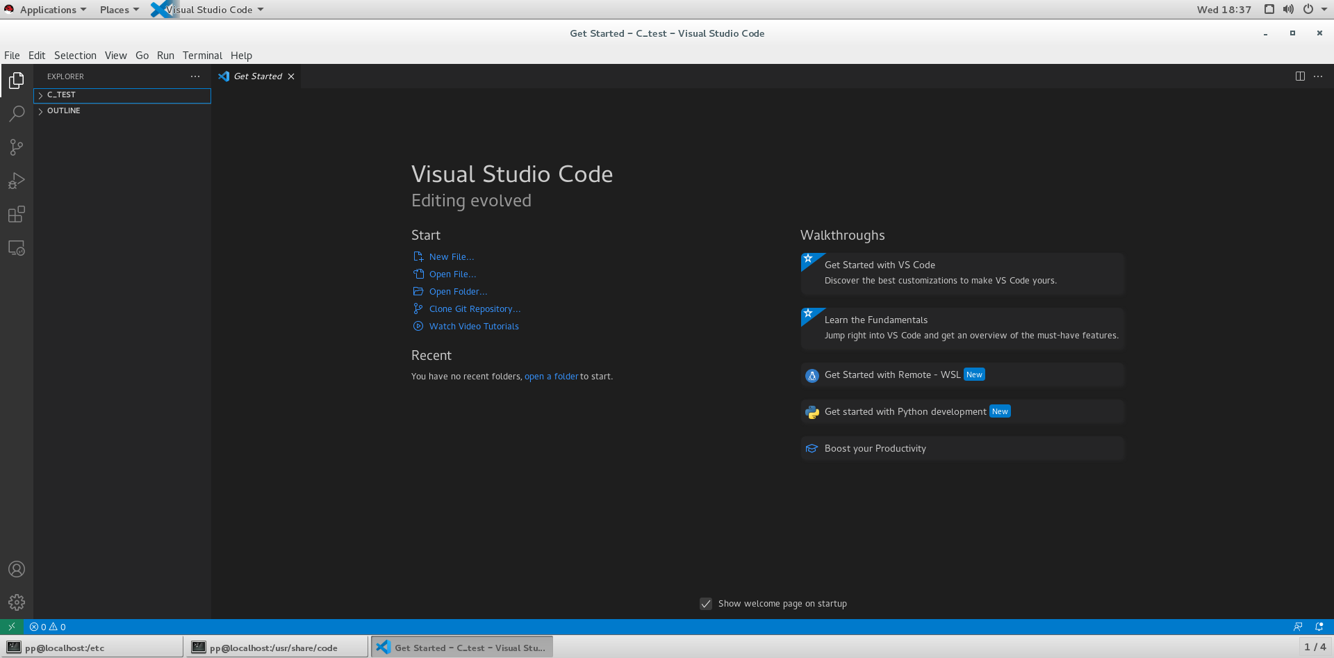
Task: Open errors and warnings count in status bar
Action: pyautogui.click(x=48, y=627)
